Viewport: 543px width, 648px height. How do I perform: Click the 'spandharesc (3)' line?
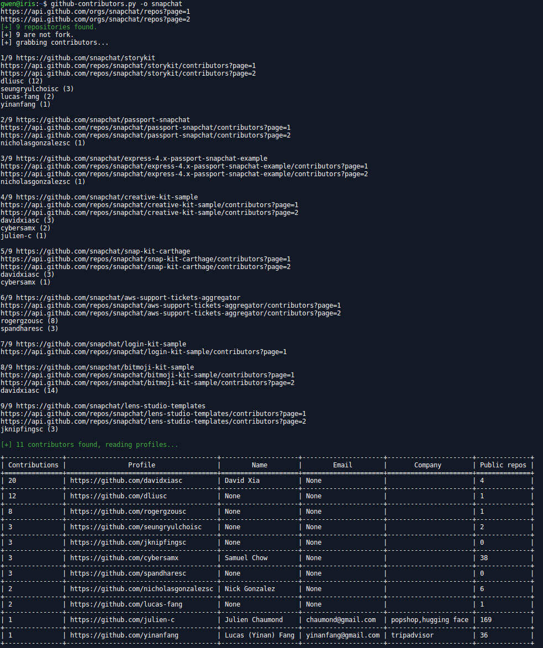(29, 329)
